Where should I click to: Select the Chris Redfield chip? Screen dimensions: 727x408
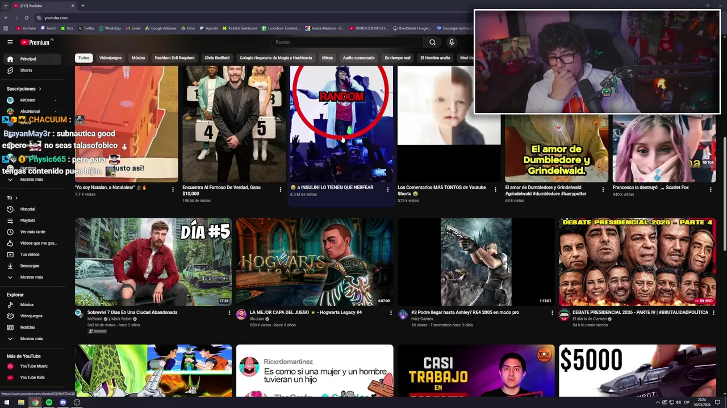point(217,58)
